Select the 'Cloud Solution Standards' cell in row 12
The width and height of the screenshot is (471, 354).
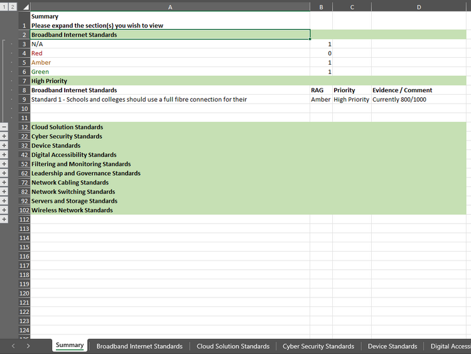pos(170,127)
